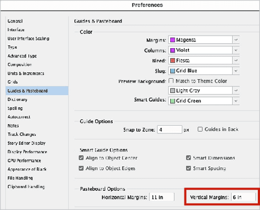Select GPU Performance category
Screen dimensions: 260x210
24,161
